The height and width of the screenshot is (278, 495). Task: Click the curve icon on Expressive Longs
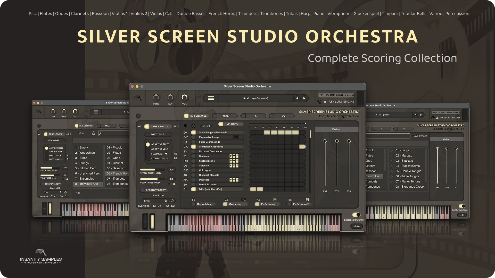coord(236,137)
